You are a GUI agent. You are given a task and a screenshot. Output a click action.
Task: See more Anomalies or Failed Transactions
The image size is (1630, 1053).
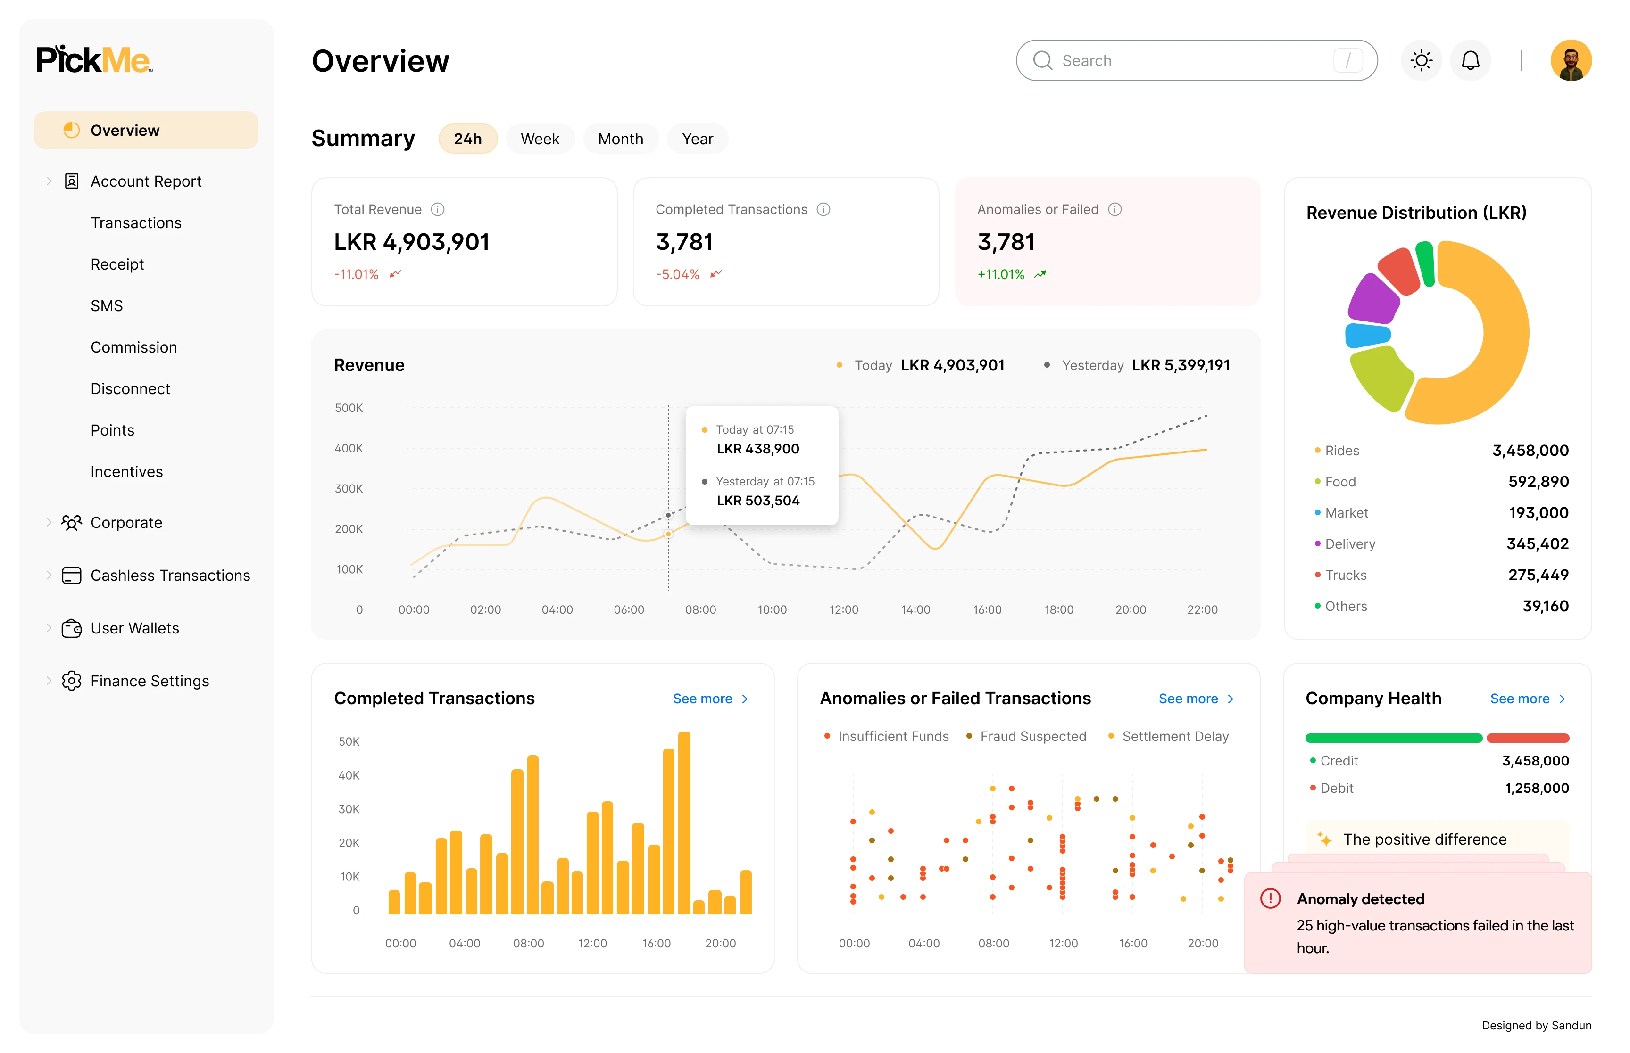pyautogui.click(x=1188, y=699)
